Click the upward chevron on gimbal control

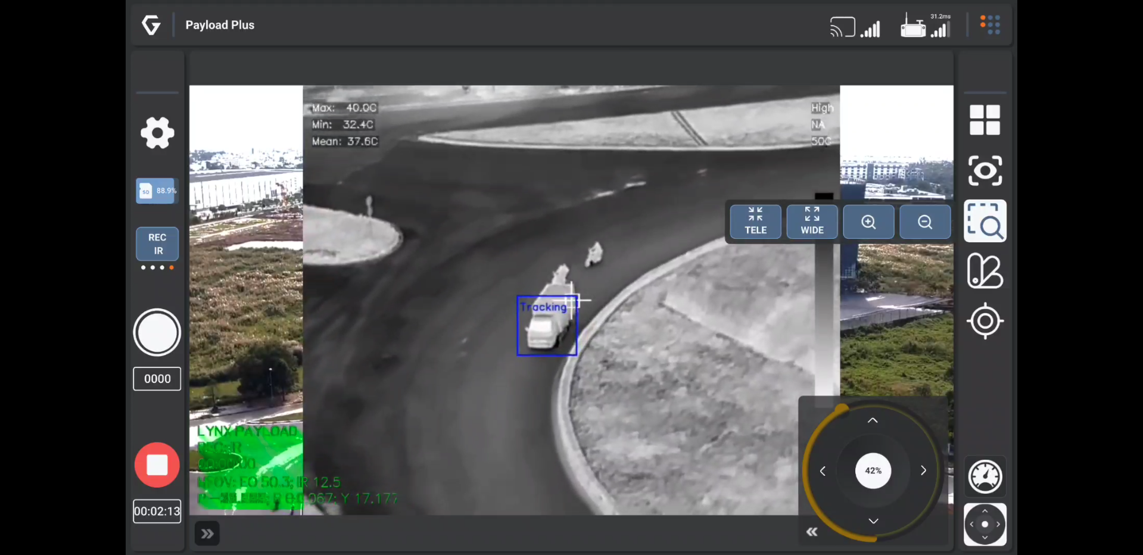point(872,420)
